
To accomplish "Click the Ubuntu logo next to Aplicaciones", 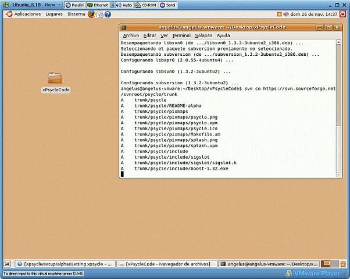I will [9, 14].
